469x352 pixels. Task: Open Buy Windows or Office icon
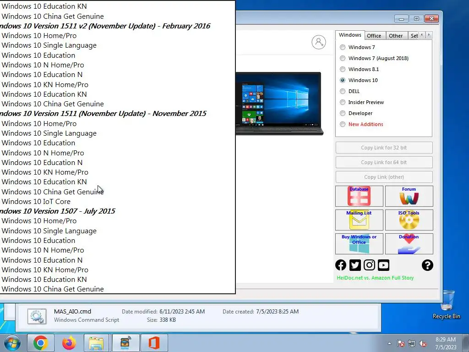359,244
